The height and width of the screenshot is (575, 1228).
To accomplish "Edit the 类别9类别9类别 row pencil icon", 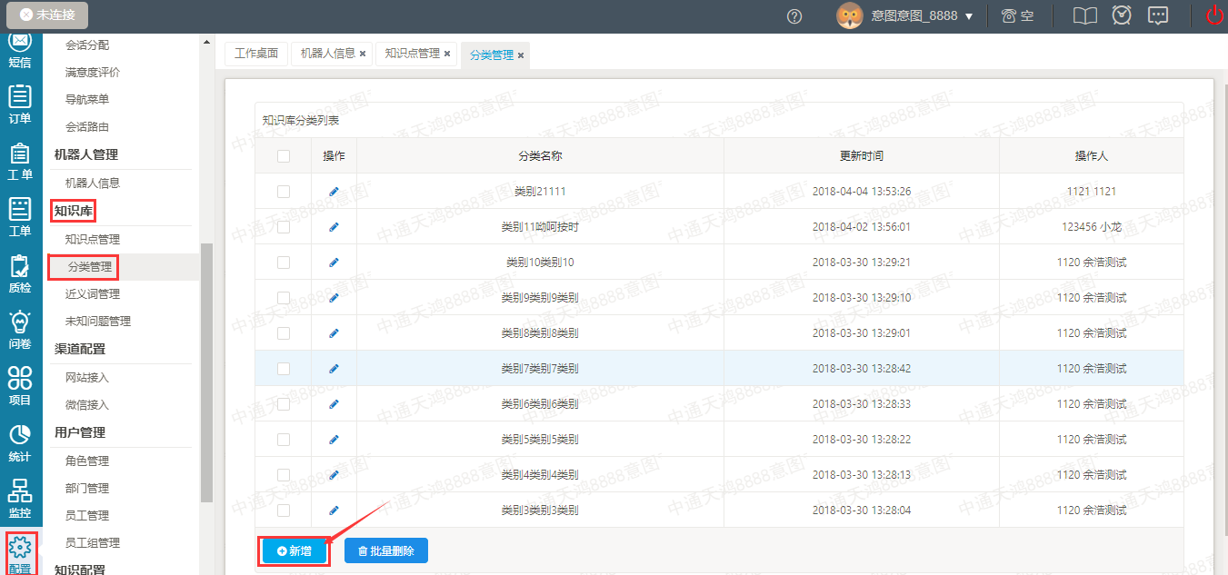I will [x=334, y=298].
